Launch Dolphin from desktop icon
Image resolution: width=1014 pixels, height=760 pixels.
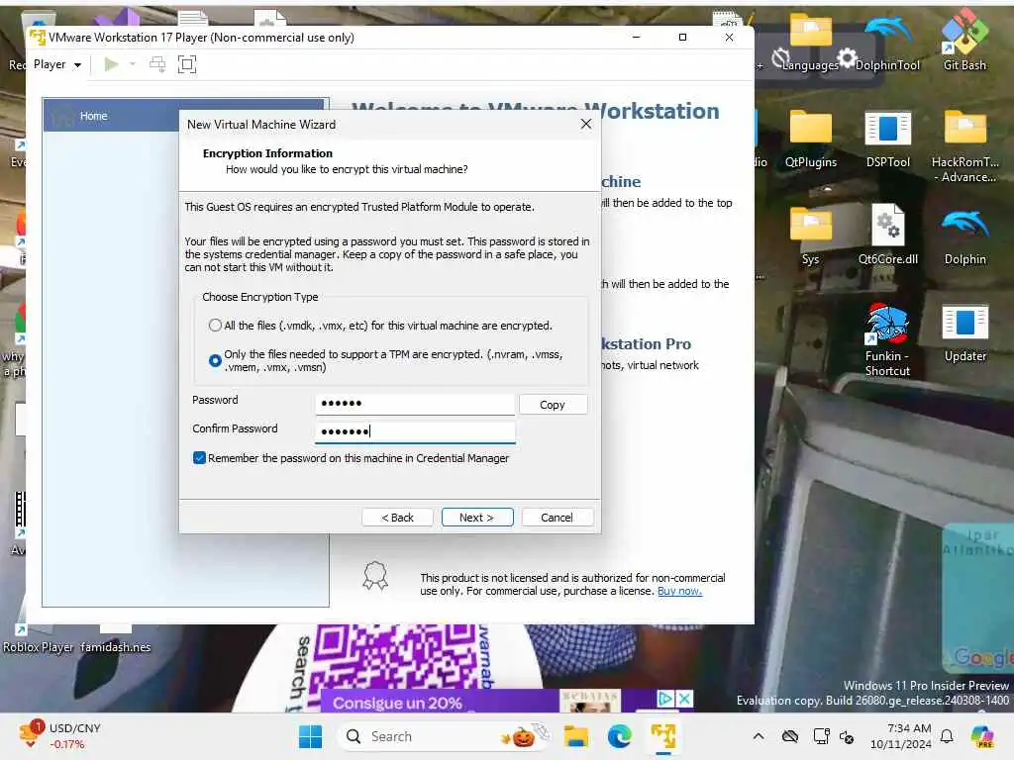(964, 236)
